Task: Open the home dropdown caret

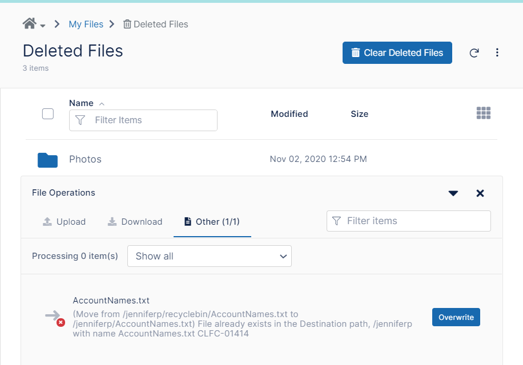Action: [x=43, y=26]
